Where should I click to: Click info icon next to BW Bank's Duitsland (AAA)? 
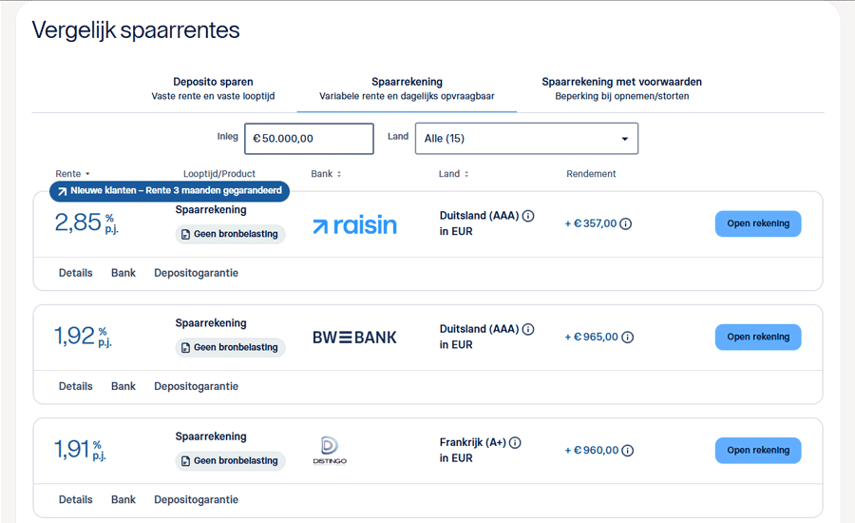[528, 329]
